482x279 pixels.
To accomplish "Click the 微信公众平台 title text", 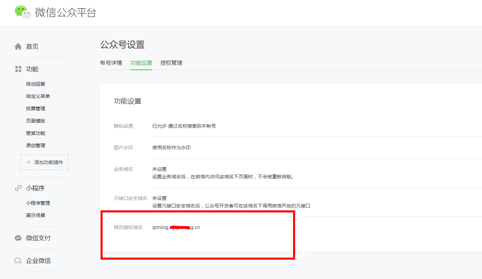I will [65, 13].
